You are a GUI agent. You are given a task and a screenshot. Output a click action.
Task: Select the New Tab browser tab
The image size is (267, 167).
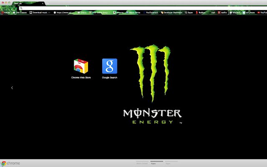[x=28, y=3]
